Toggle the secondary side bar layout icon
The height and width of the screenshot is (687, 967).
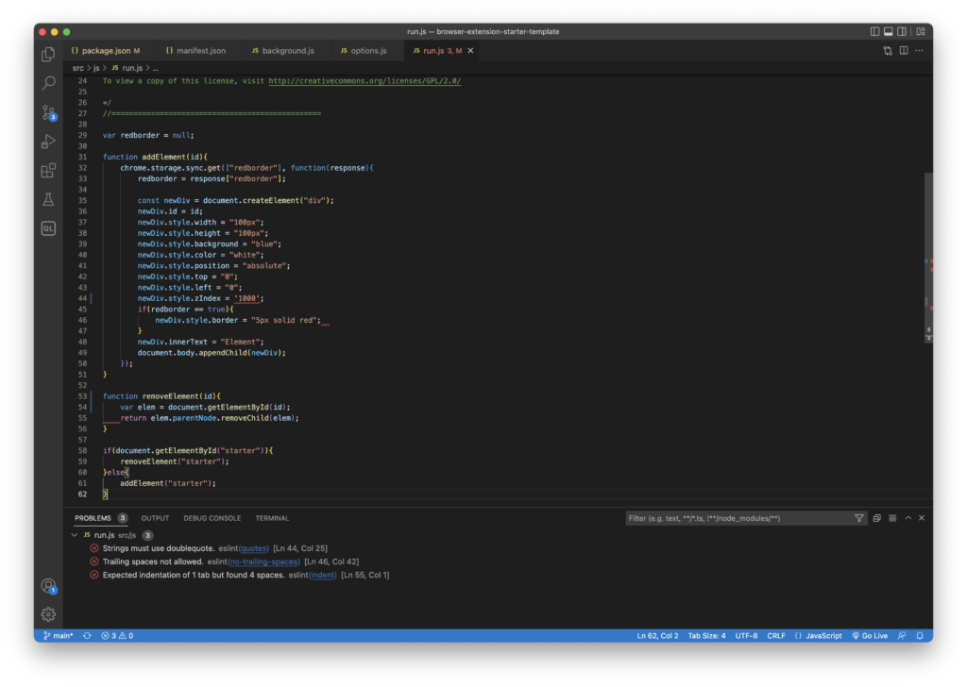[x=902, y=31]
